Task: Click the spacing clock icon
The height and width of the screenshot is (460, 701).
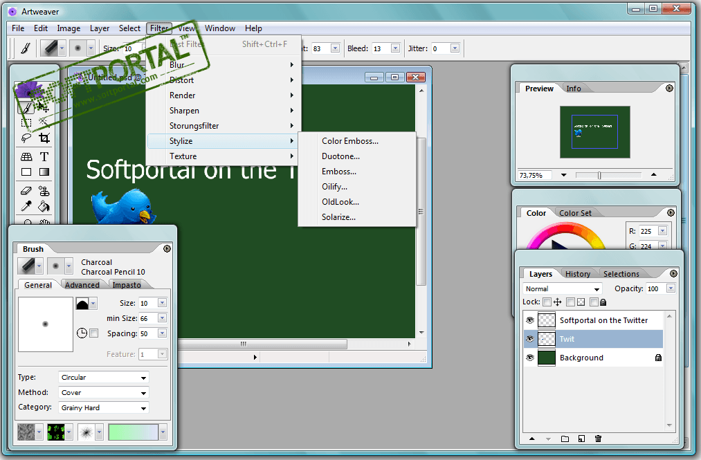Action: [82, 333]
